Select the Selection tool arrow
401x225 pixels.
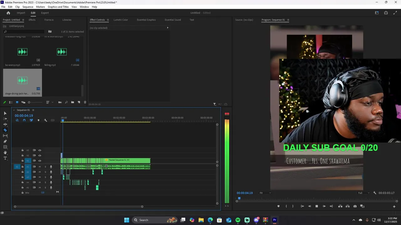click(x=5, y=113)
